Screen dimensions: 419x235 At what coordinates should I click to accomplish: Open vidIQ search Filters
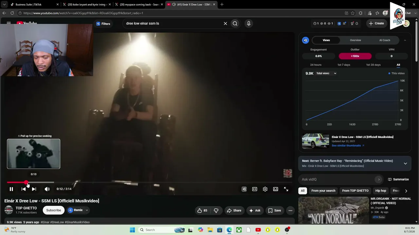point(103,23)
